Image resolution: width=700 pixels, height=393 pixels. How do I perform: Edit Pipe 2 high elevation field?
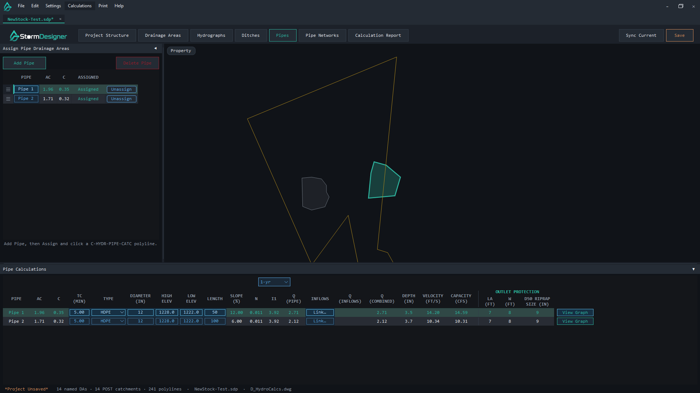(x=167, y=321)
